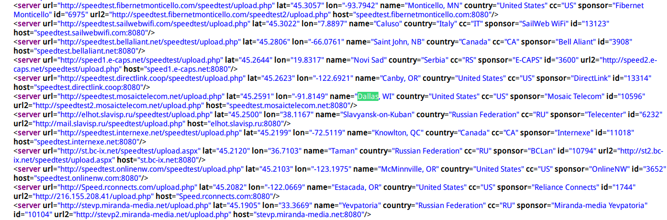Click the id value "11018"
Image resolution: width=667 pixels, height=220 pixels.
click(619, 132)
